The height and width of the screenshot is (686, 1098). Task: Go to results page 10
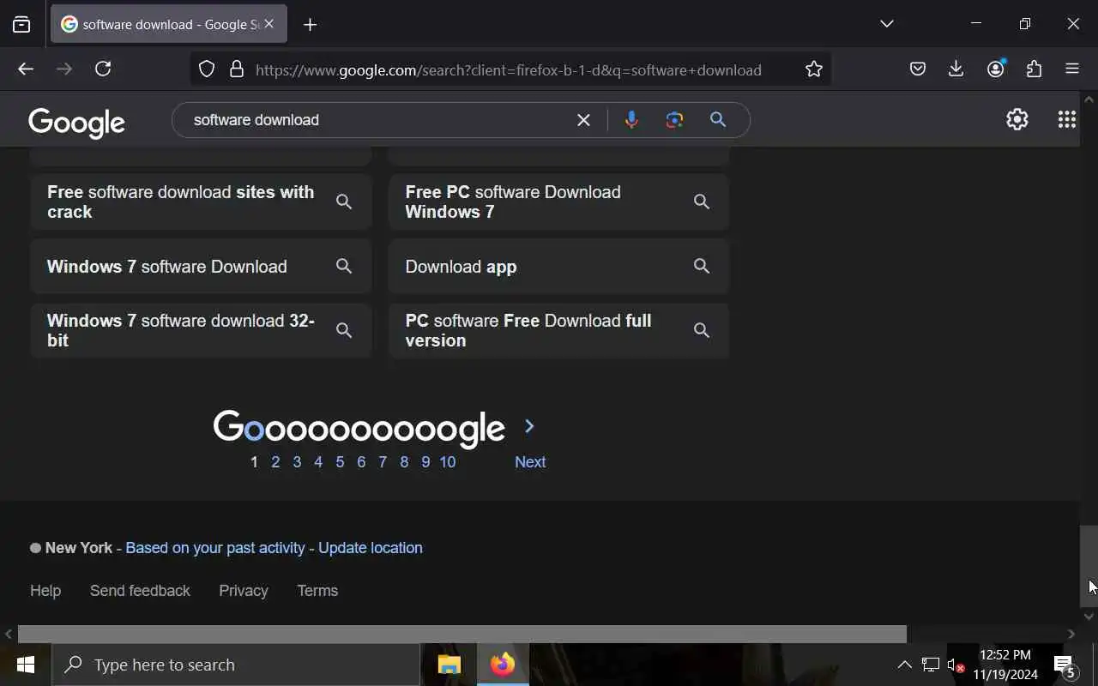tap(448, 462)
